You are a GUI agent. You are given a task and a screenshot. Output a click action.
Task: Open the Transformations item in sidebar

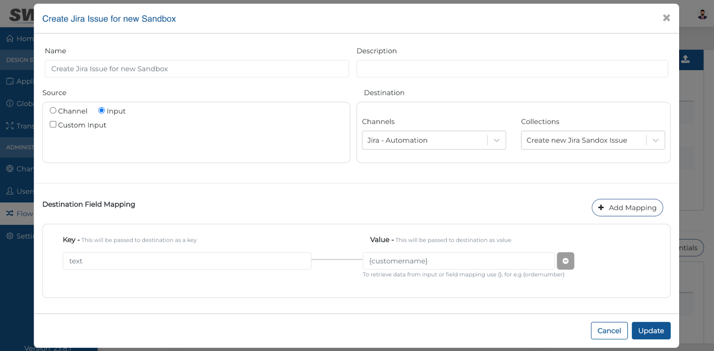20,126
